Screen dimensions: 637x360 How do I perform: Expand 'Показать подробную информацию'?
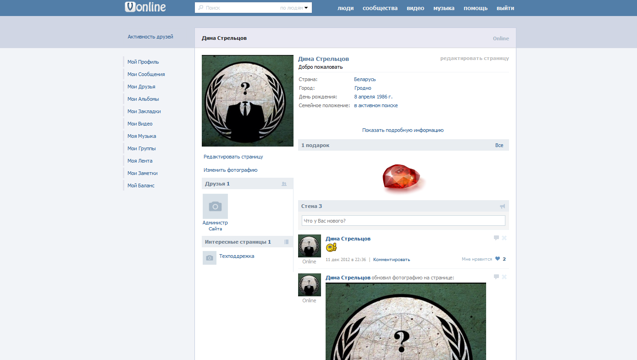(403, 130)
